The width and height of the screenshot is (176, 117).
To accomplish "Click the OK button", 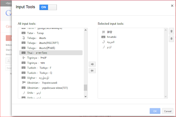I will click(155, 111).
